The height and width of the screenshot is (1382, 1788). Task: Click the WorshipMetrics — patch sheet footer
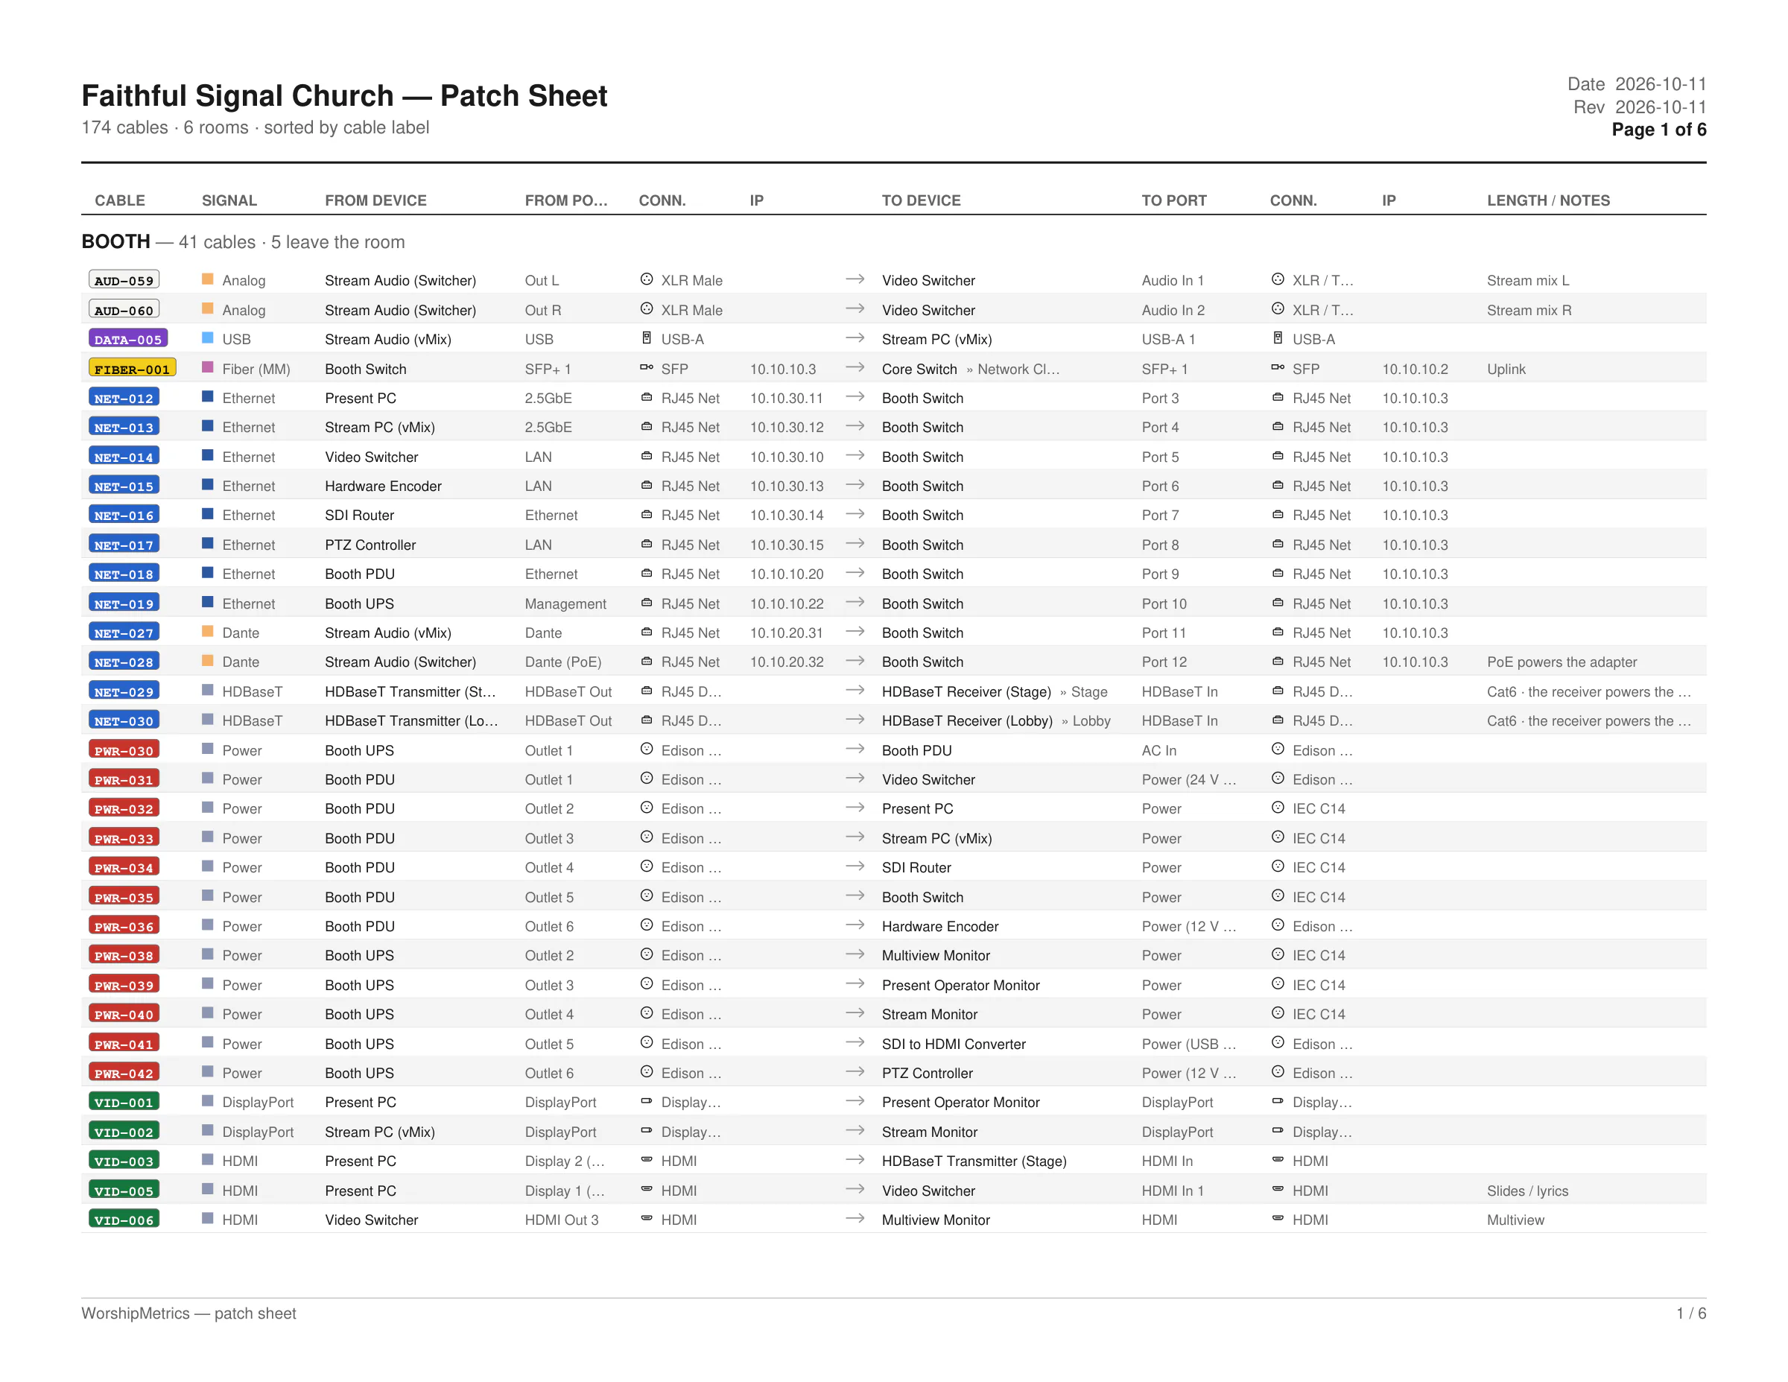coord(188,1313)
